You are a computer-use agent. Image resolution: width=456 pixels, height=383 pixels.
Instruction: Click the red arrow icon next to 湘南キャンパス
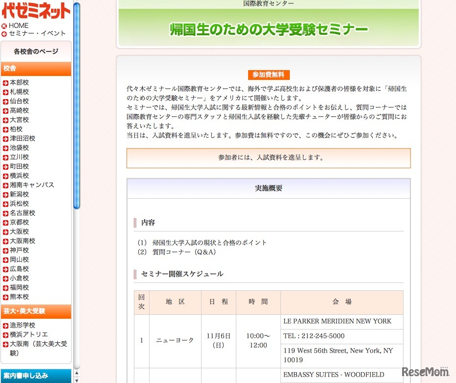pyautogui.click(x=5, y=185)
